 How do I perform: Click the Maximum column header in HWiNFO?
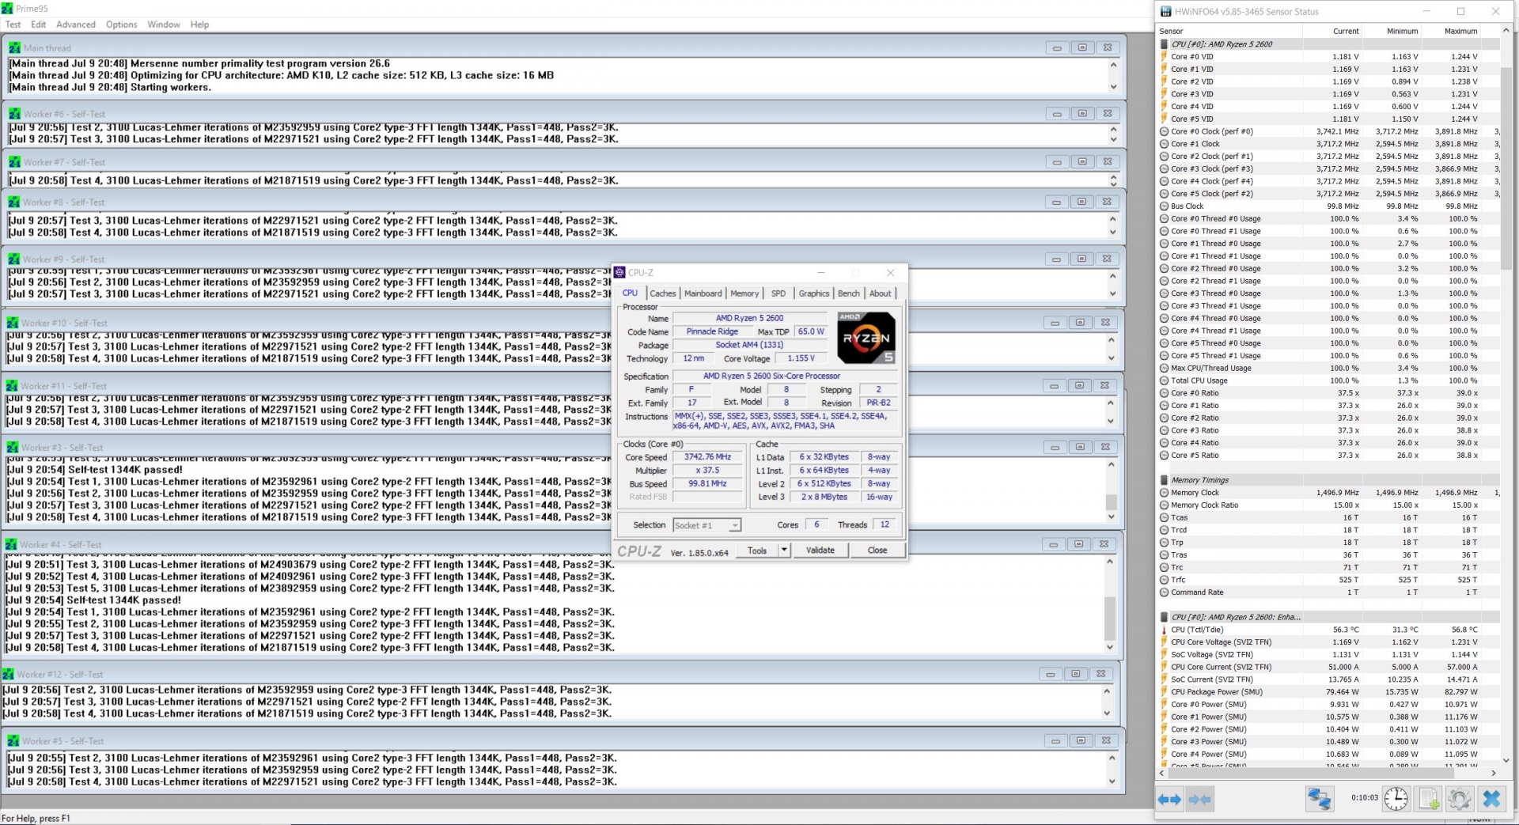[x=1460, y=32]
